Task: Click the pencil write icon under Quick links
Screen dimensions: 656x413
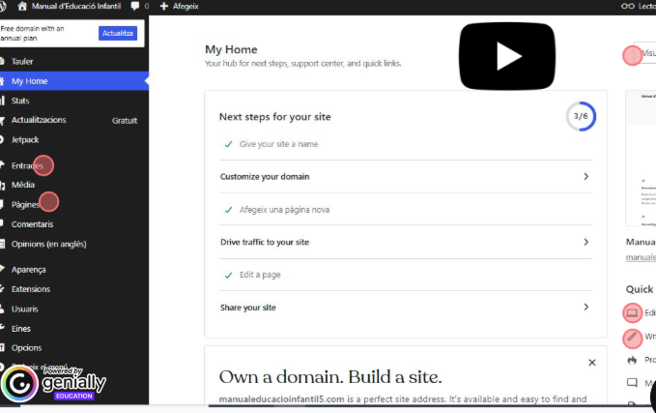Action: coord(632,337)
